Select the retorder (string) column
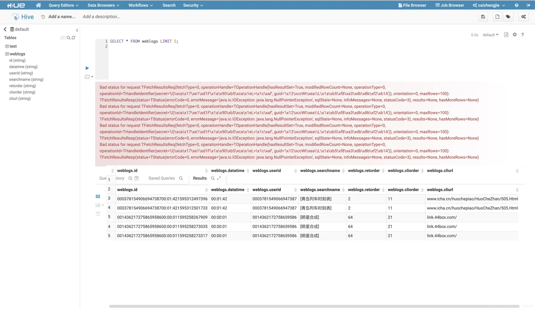 (x=23, y=86)
